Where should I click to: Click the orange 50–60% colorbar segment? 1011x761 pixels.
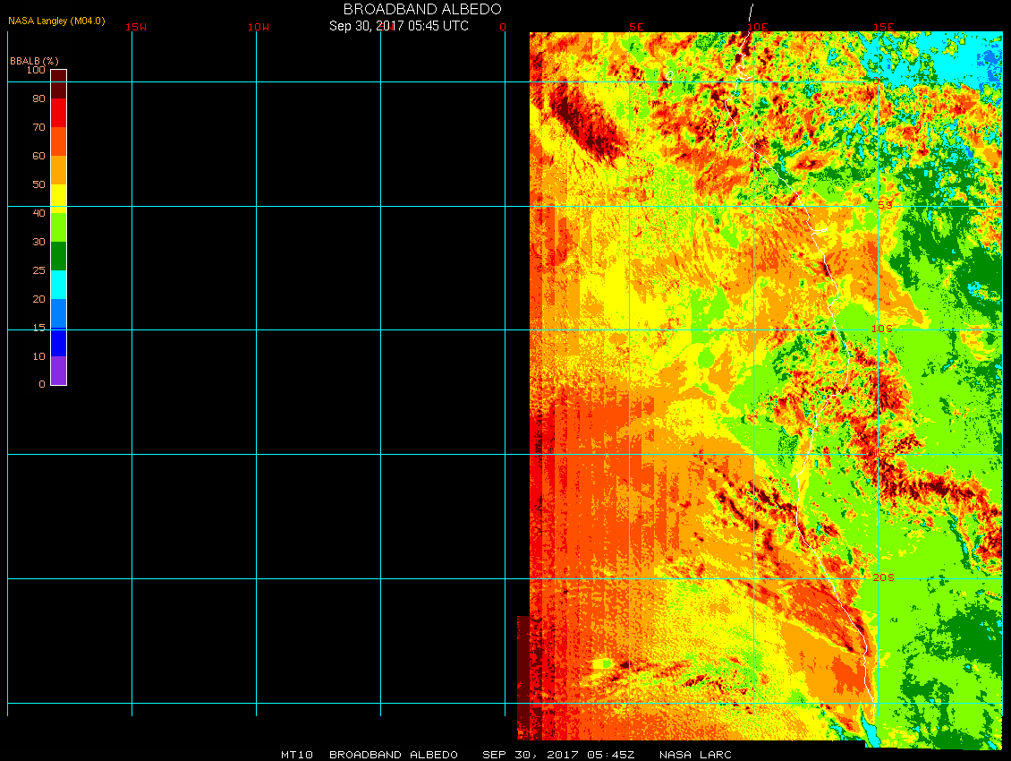(x=58, y=170)
